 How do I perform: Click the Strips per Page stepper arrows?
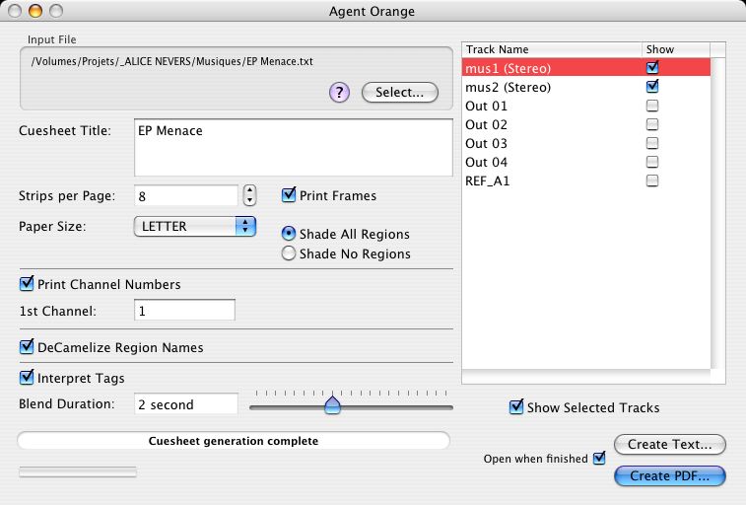coord(249,195)
